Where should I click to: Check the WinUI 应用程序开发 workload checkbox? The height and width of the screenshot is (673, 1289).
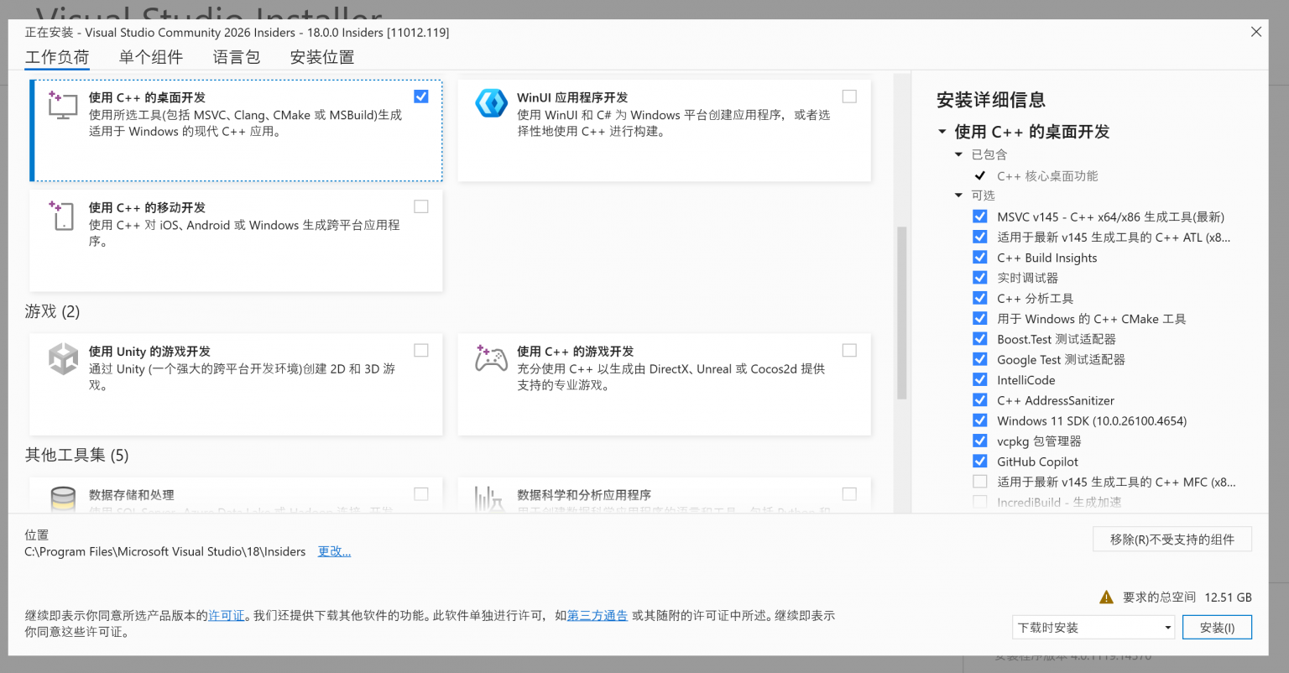[849, 97]
